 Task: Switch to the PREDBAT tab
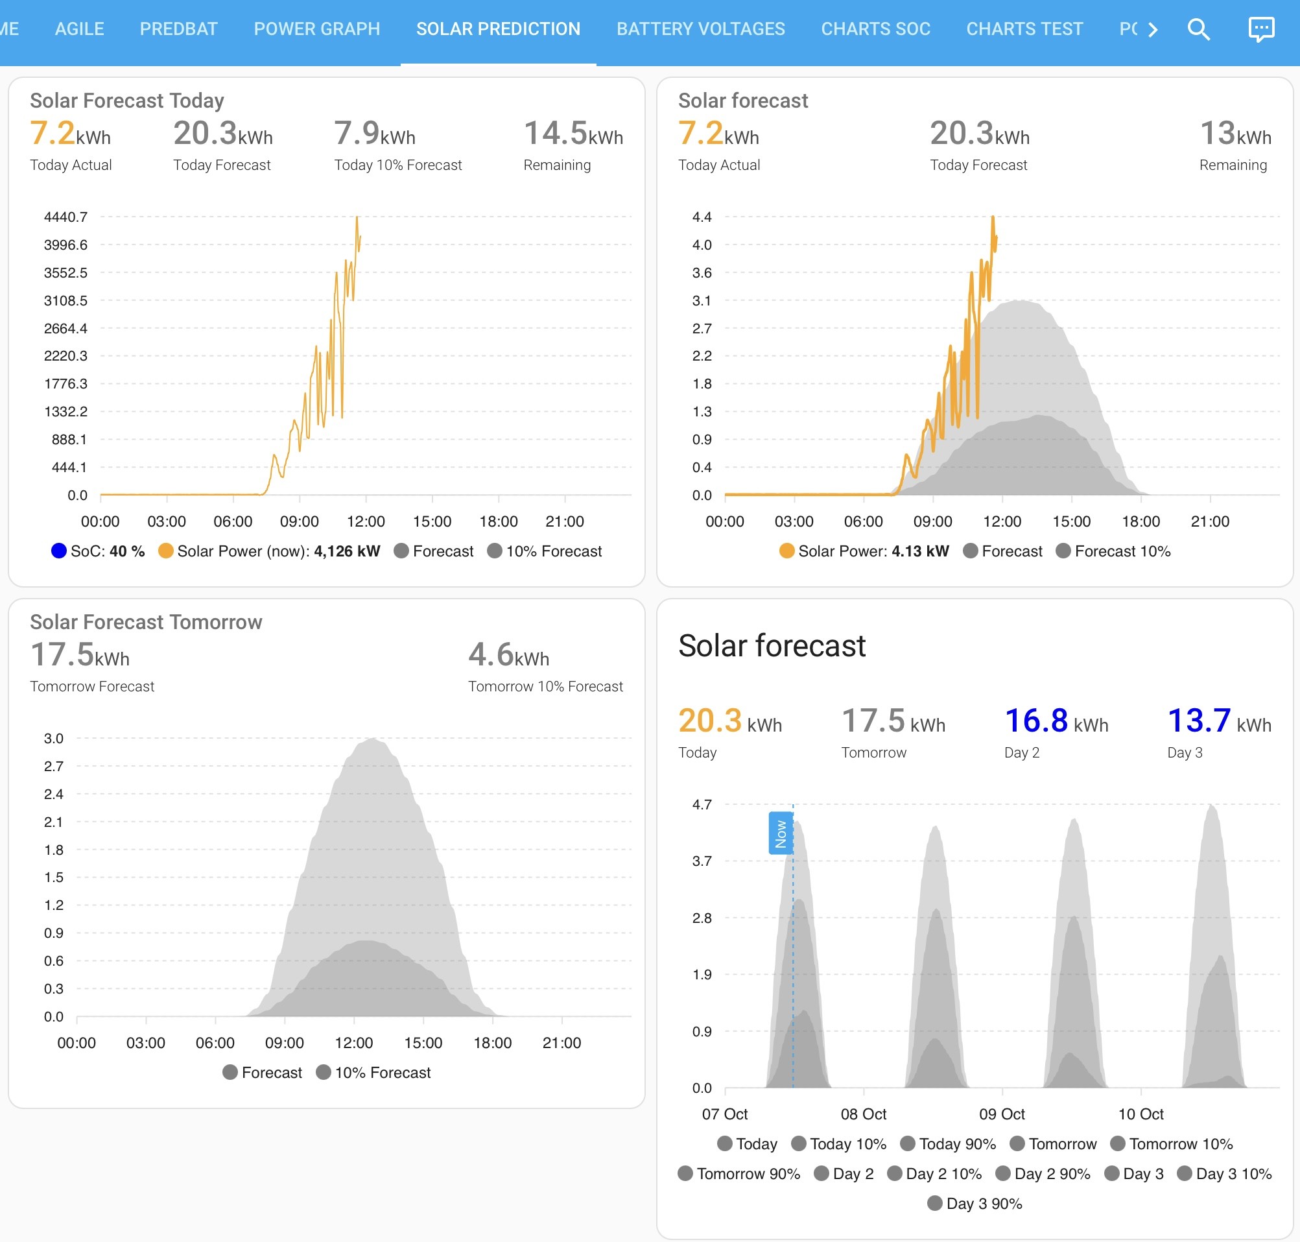(179, 29)
